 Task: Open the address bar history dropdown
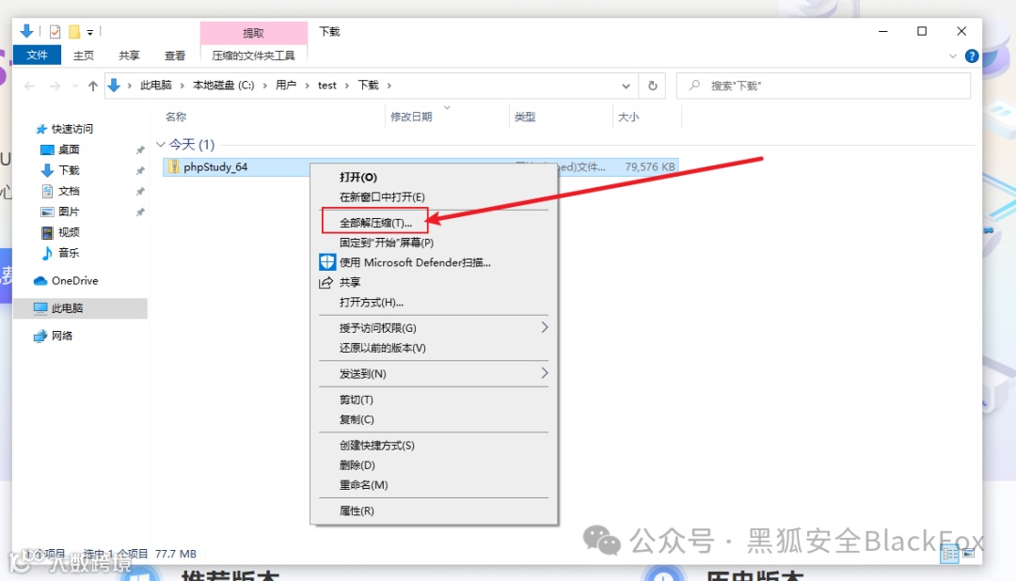[x=626, y=86]
